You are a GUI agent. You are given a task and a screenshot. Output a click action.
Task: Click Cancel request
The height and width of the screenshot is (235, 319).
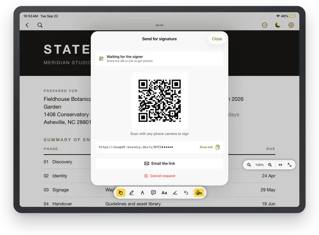159,176
